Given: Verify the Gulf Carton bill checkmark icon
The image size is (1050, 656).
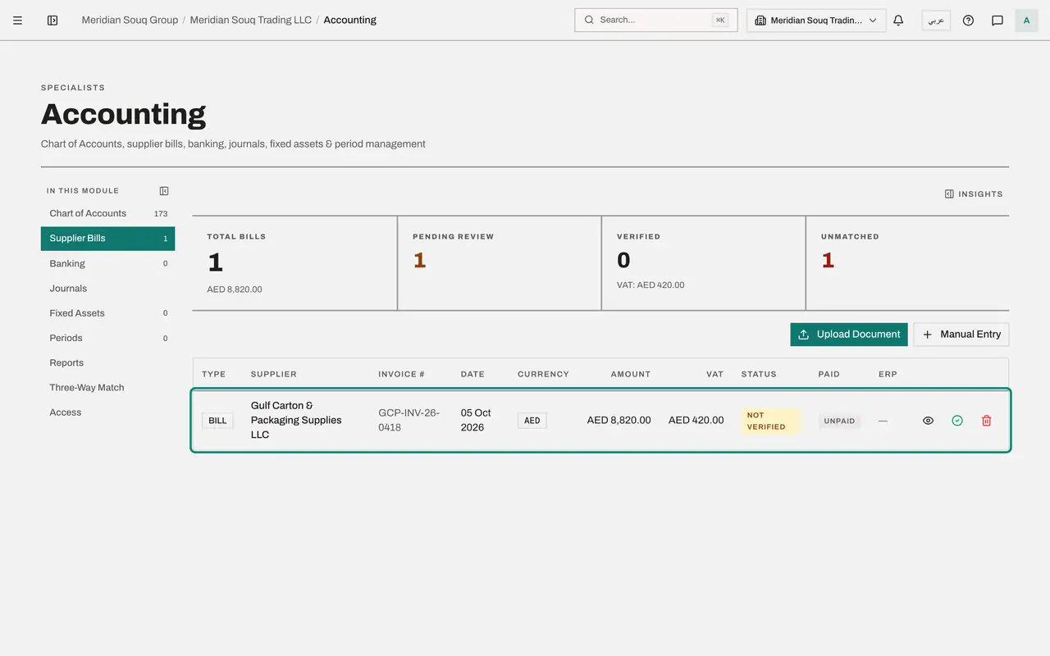Looking at the screenshot, I should tap(957, 421).
